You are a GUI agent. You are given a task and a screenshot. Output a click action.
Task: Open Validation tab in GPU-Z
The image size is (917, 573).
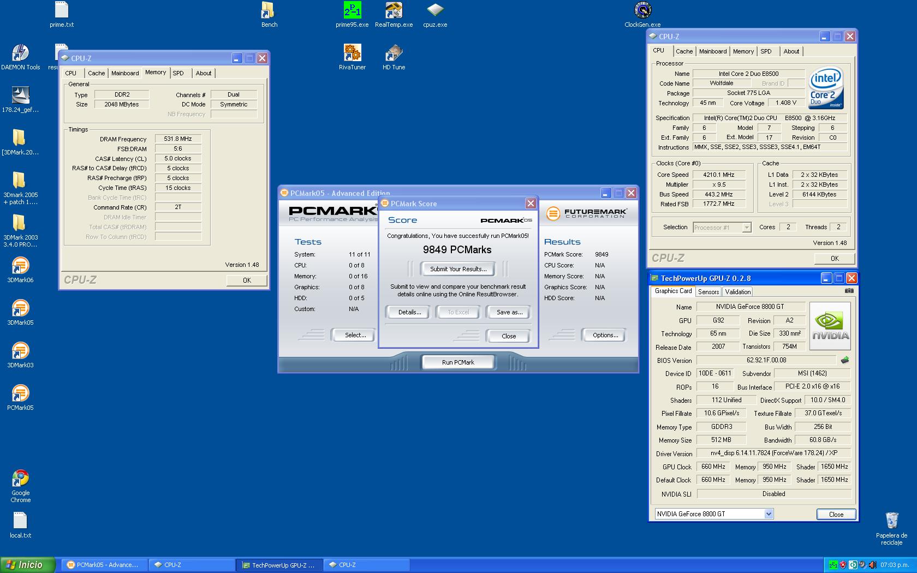(738, 292)
